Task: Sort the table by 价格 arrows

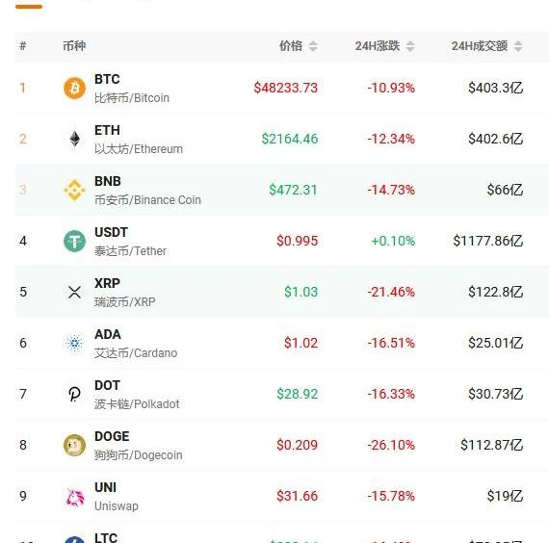Action: click(313, 46)
